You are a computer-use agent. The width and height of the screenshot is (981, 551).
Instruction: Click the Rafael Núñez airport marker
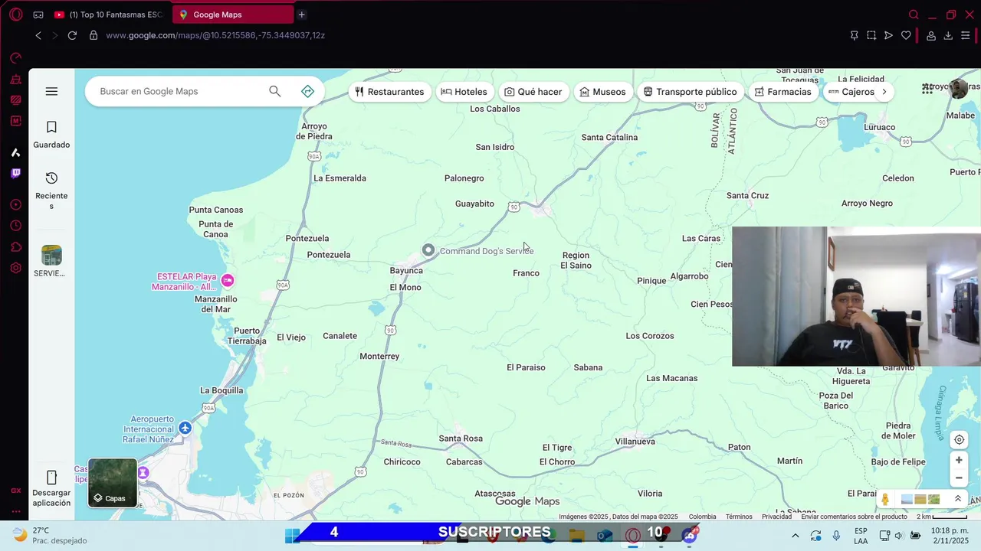185,428
